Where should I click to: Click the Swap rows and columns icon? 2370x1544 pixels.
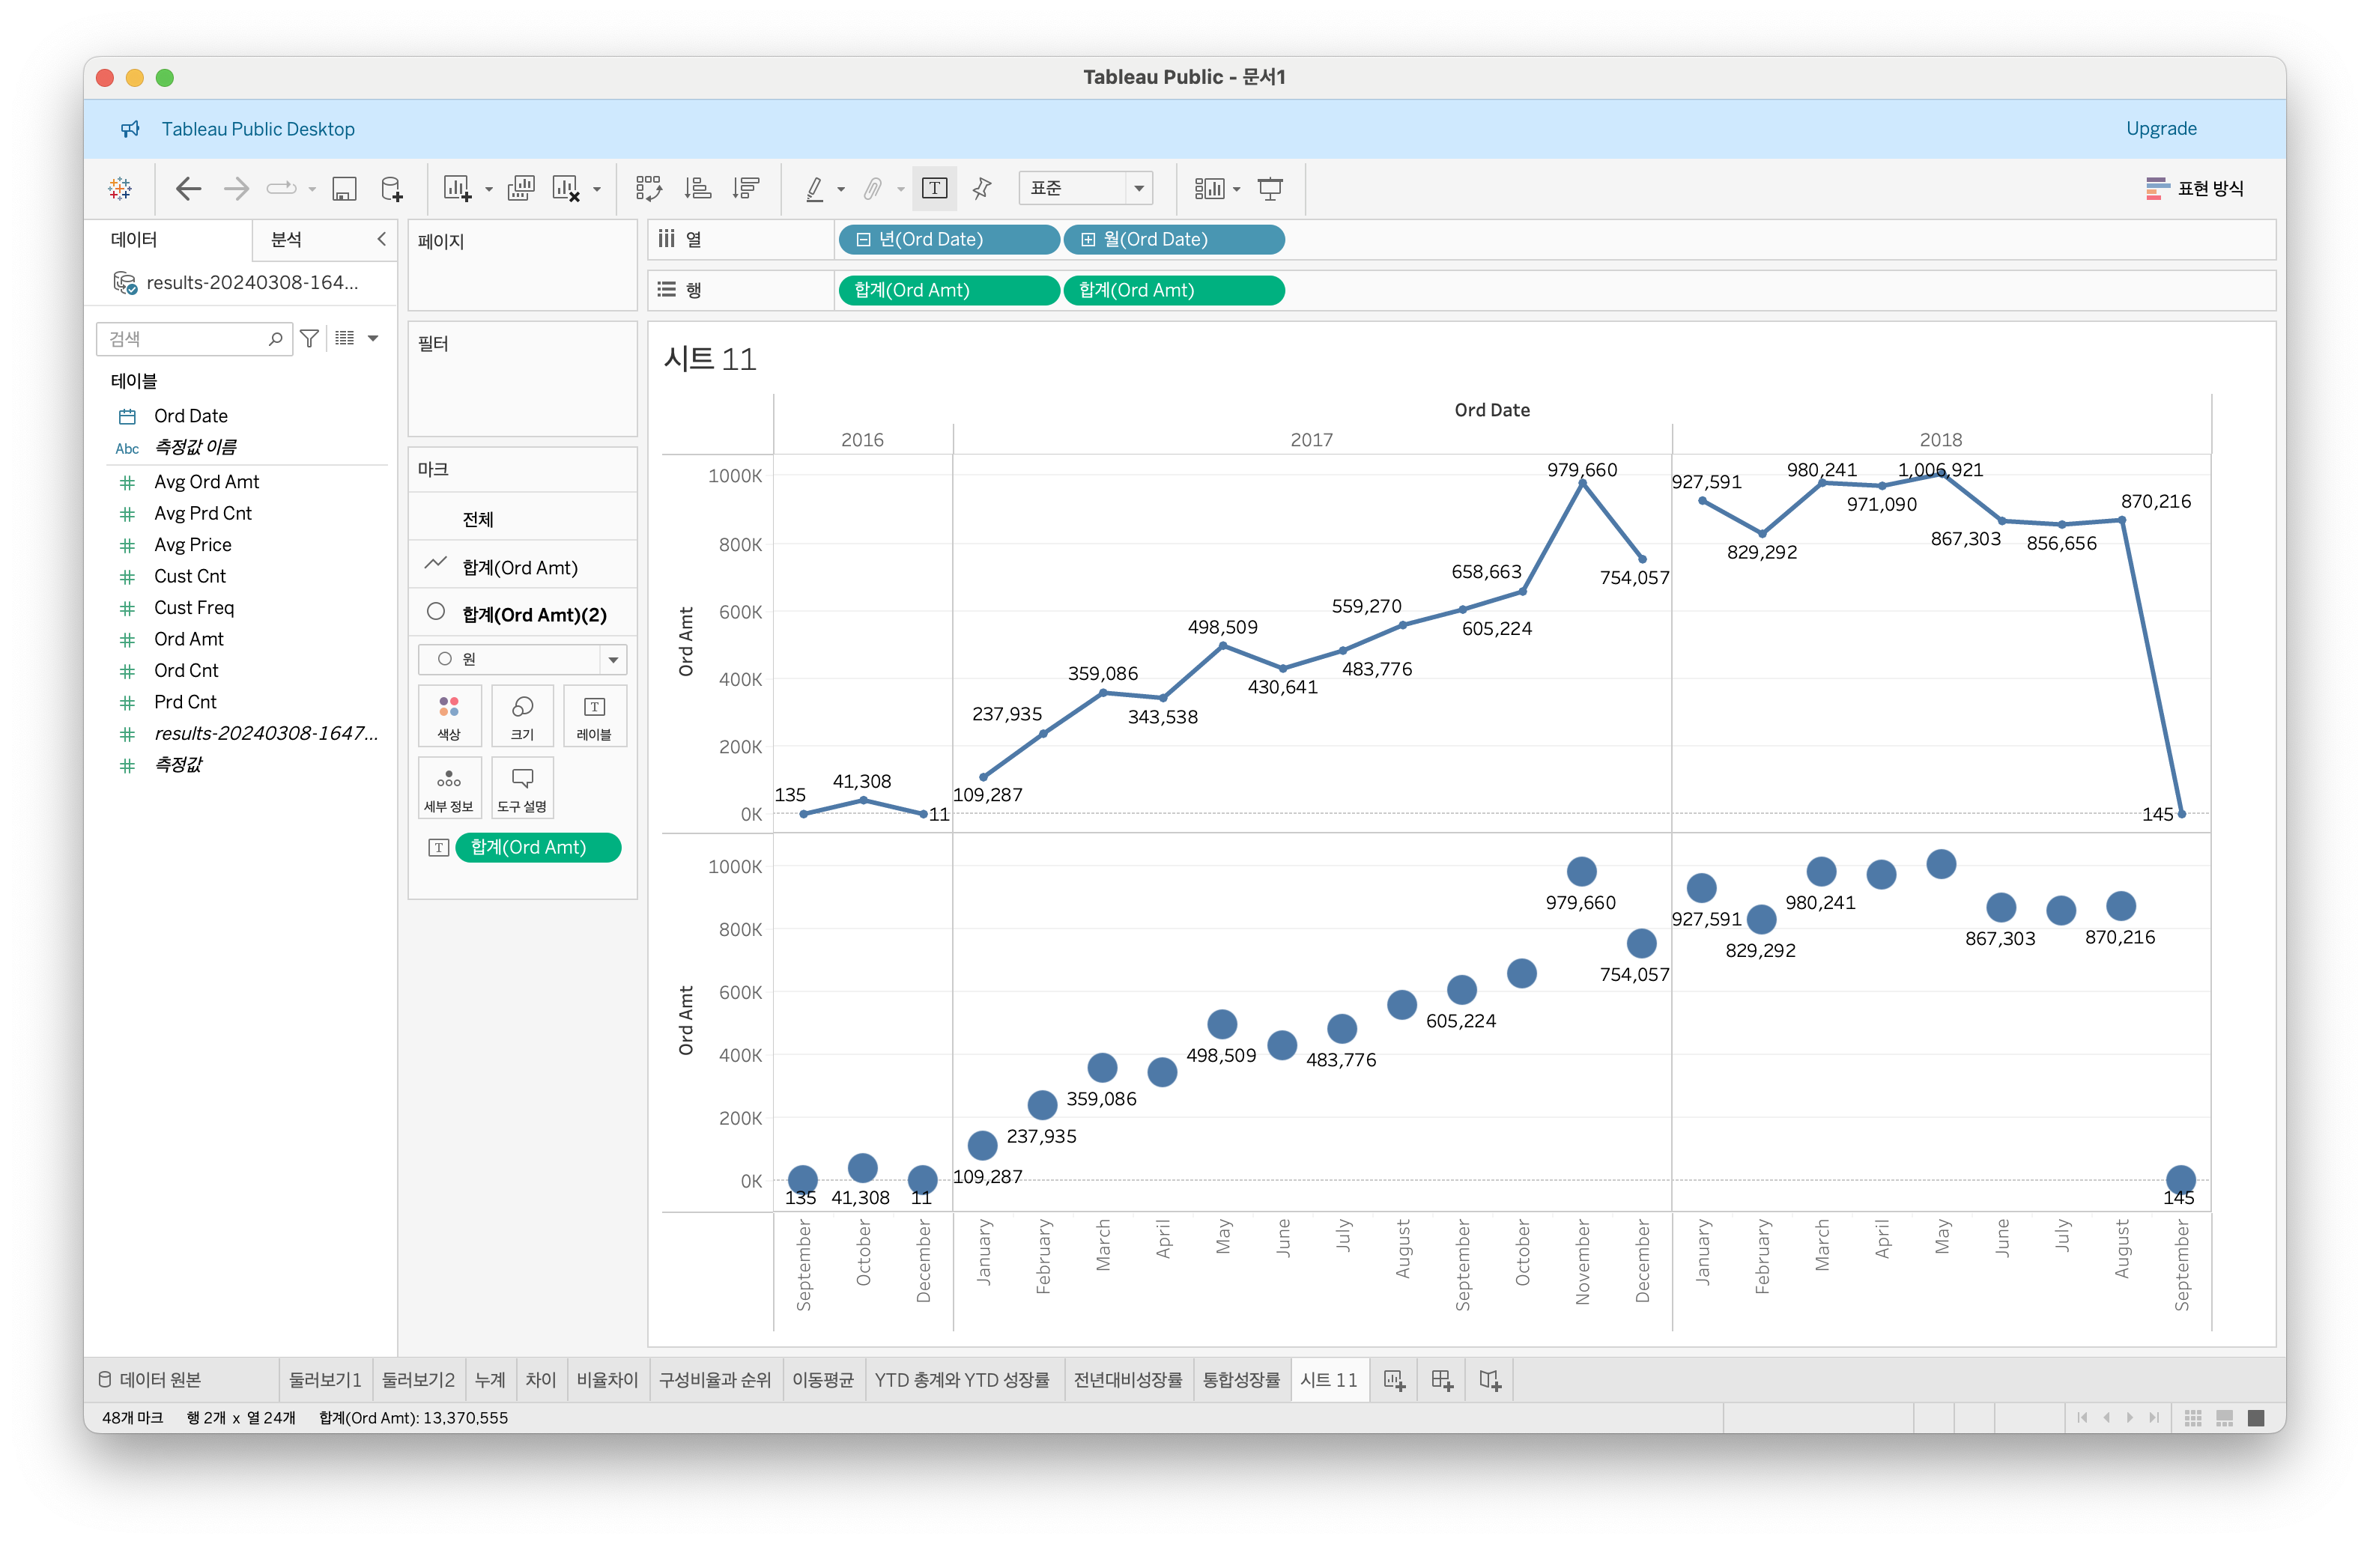pos(648,188)
